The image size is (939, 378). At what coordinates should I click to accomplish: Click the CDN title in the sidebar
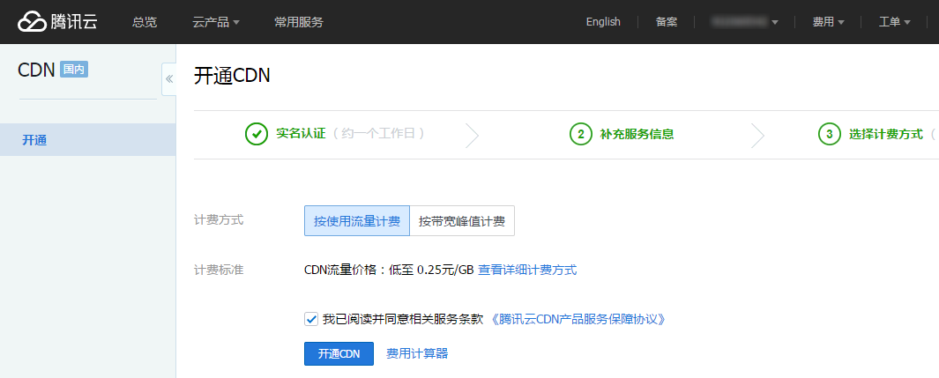tap(36, 70)
